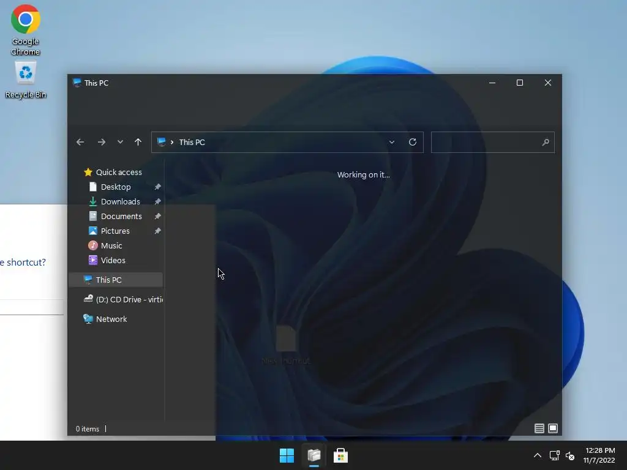Click the search magnifier icon
The height and width of the screenshot is (470, 627).
pos(546,142)
